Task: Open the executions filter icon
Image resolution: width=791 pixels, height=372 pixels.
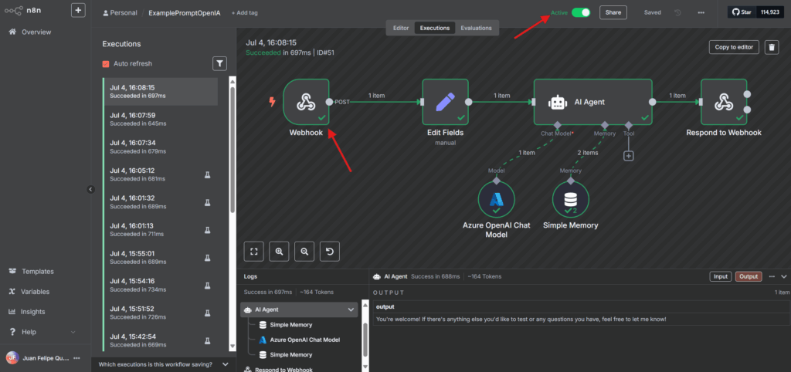Action: [x=220, y=63]
